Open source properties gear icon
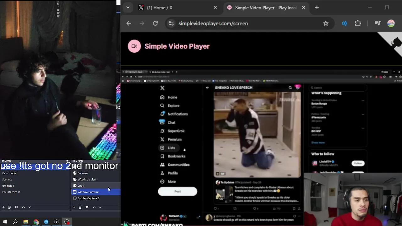 (x=87, y=207)
